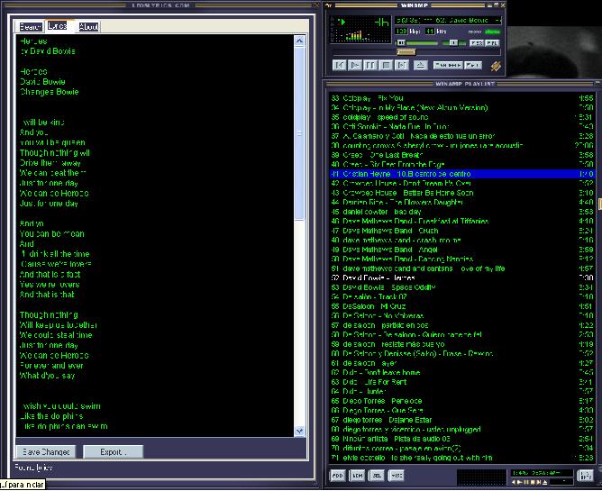The height and width of the screenshot is (491, 602).
Task: Select track 65 Diego Torres Penelope
Action: [x=462, y=401]
